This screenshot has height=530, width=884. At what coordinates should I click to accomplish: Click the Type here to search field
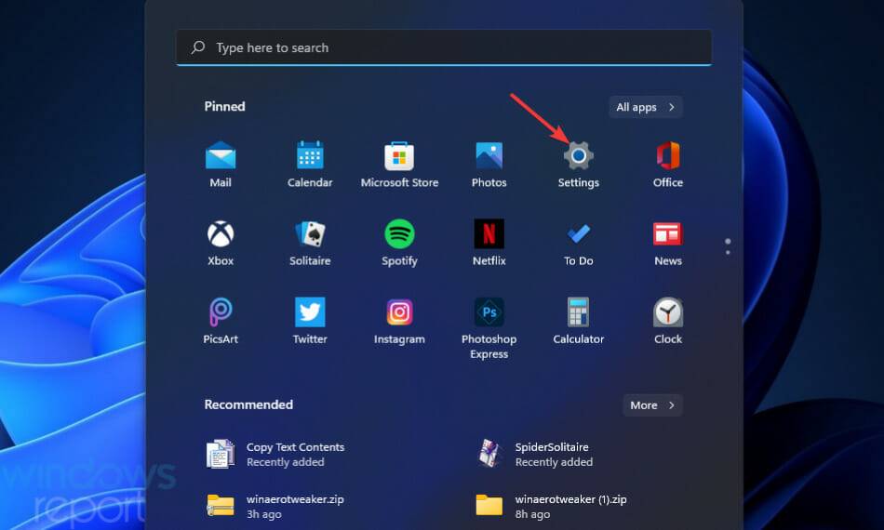[x=444, y=47]
